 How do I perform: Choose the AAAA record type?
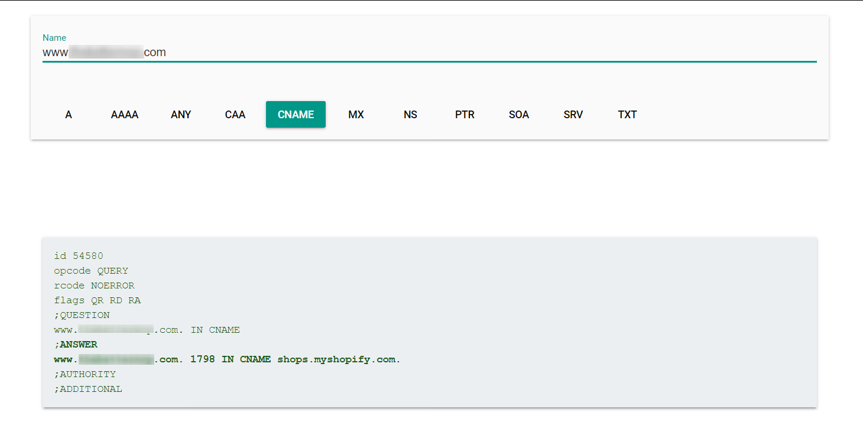(125, 115)
